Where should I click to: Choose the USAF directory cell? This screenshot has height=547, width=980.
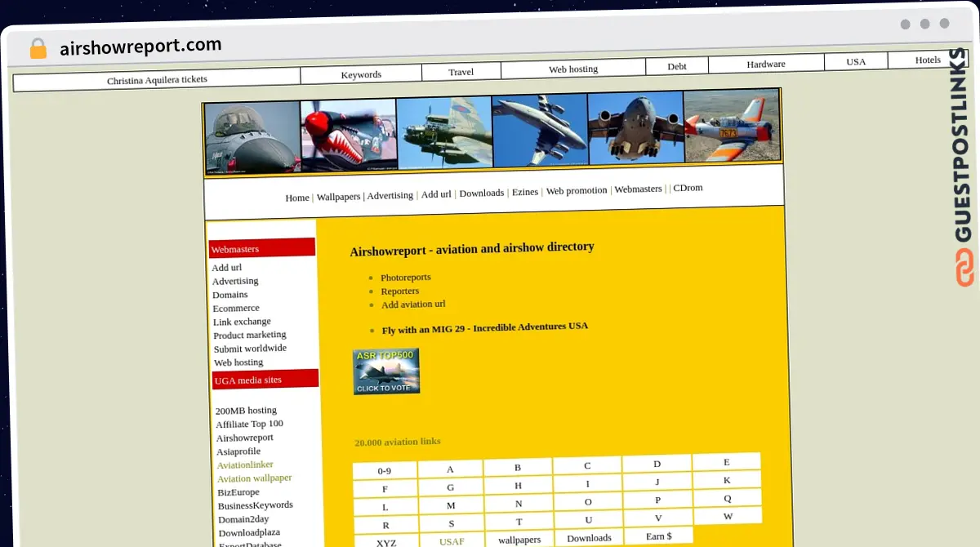click(x=451, y=541)
